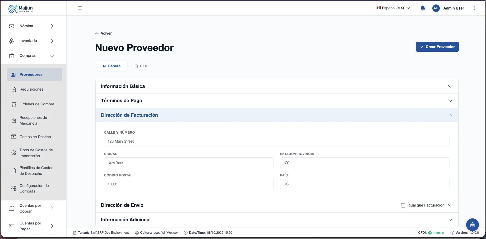Expand the Dirección de Envío chevron
The image size is (486, 239).
pyautogui.click(x=450, y=205)
